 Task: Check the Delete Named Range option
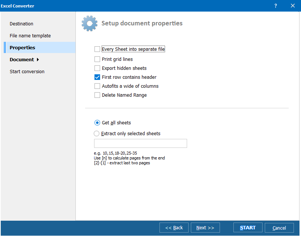point(97,95)
